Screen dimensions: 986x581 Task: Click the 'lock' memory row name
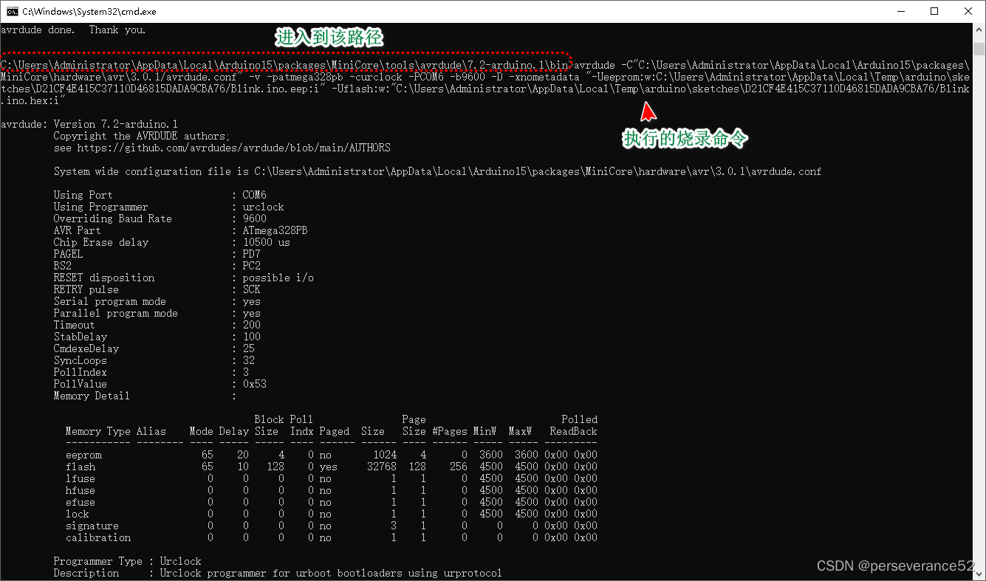(x=77, y=514)
